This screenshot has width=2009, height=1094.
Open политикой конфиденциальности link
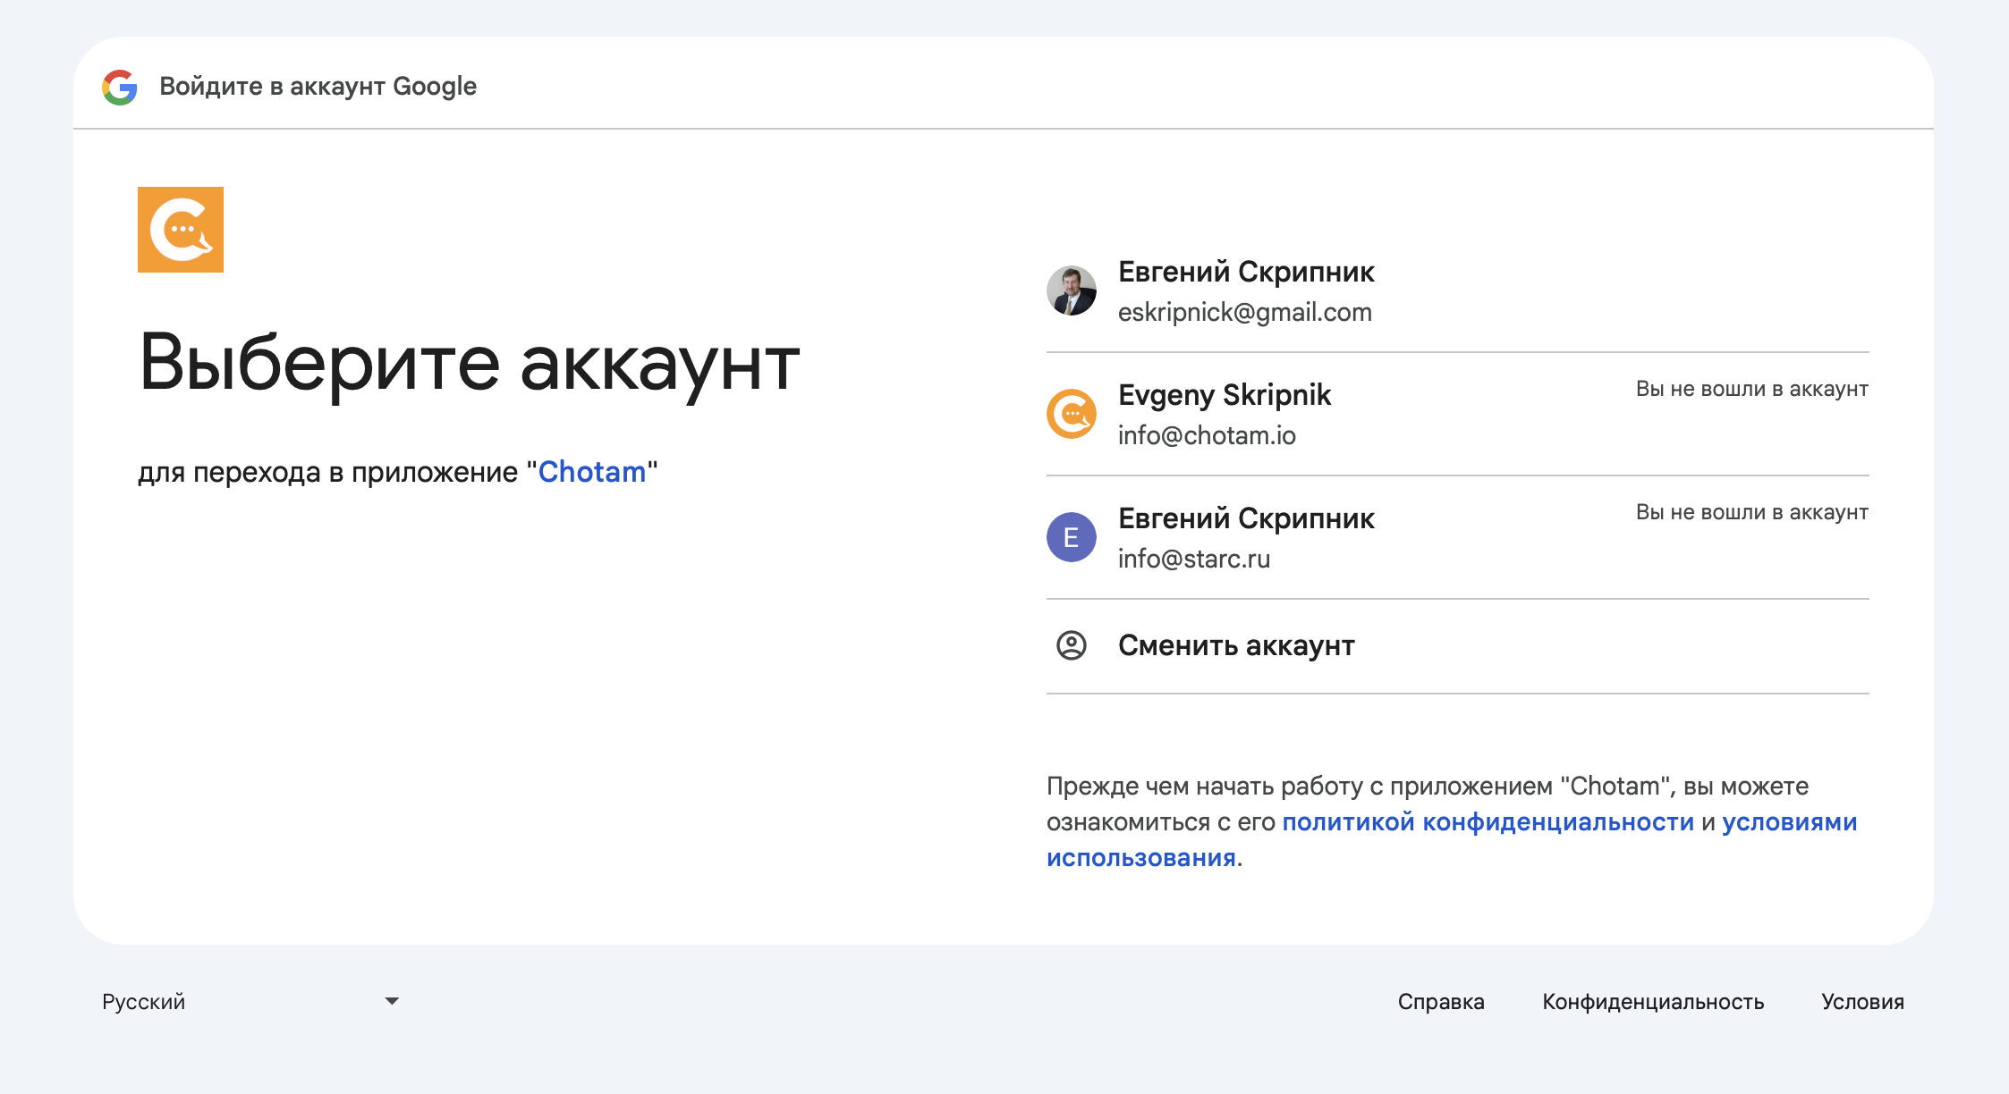click(x=1488, y=822)
